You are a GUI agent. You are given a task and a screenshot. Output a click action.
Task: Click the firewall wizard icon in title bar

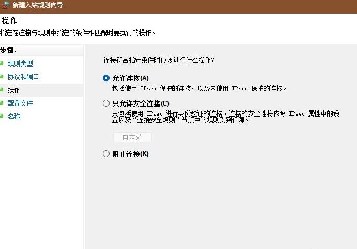pyautogui.click(x=5, y=5)
